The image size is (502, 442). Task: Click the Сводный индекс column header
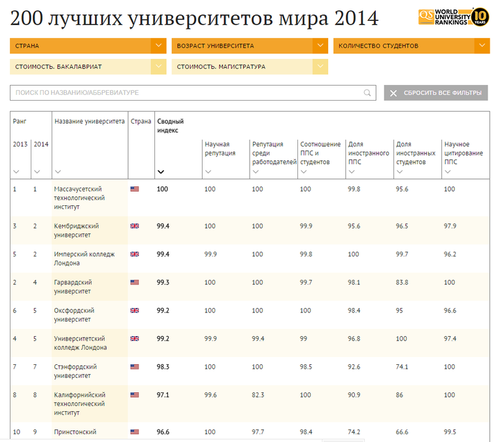coord(170,126)
